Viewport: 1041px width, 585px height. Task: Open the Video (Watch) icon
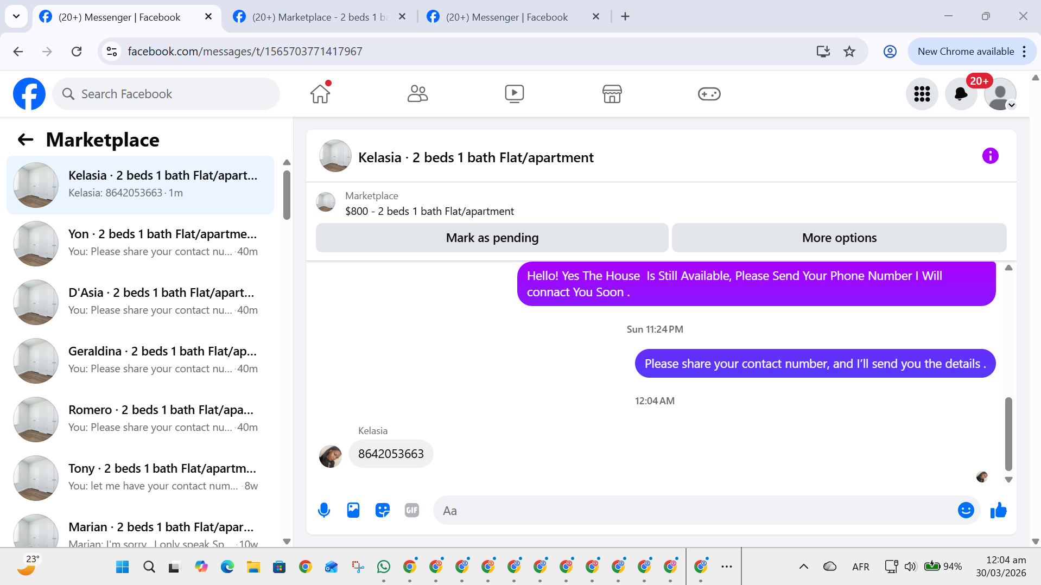[515, 94]
